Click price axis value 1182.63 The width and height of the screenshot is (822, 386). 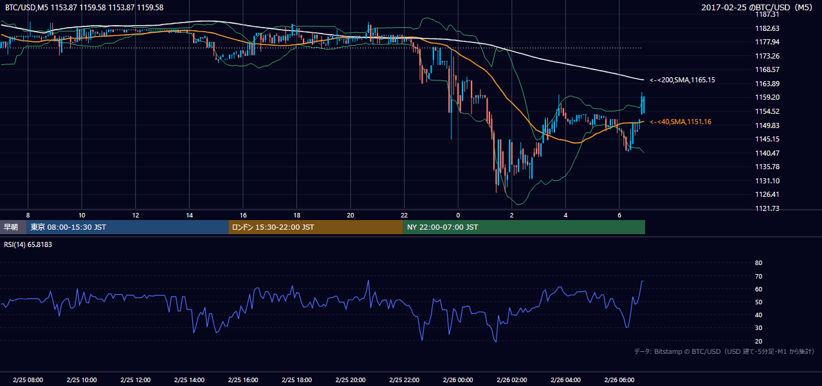click(767, 28)
